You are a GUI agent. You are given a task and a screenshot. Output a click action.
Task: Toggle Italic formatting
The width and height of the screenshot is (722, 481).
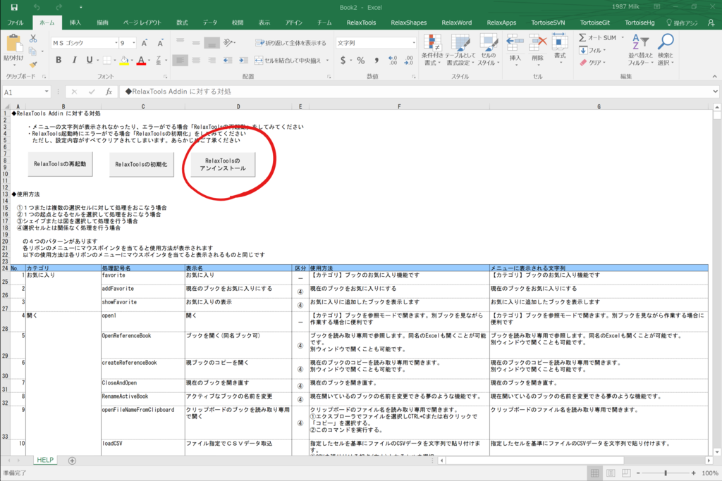pyautogui.click(x=74, y=61)
